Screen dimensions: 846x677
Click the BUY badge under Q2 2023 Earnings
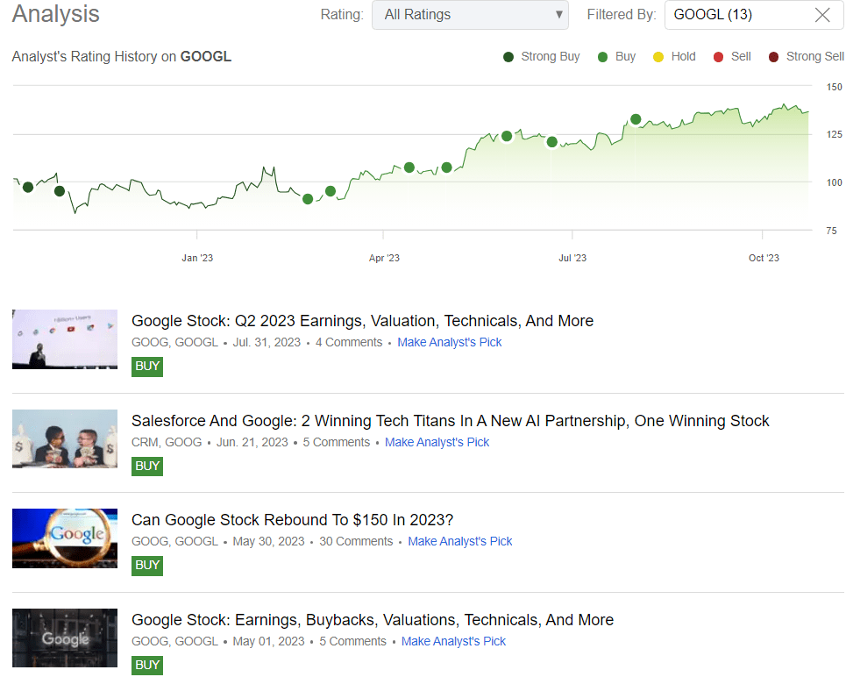[147, 367]
